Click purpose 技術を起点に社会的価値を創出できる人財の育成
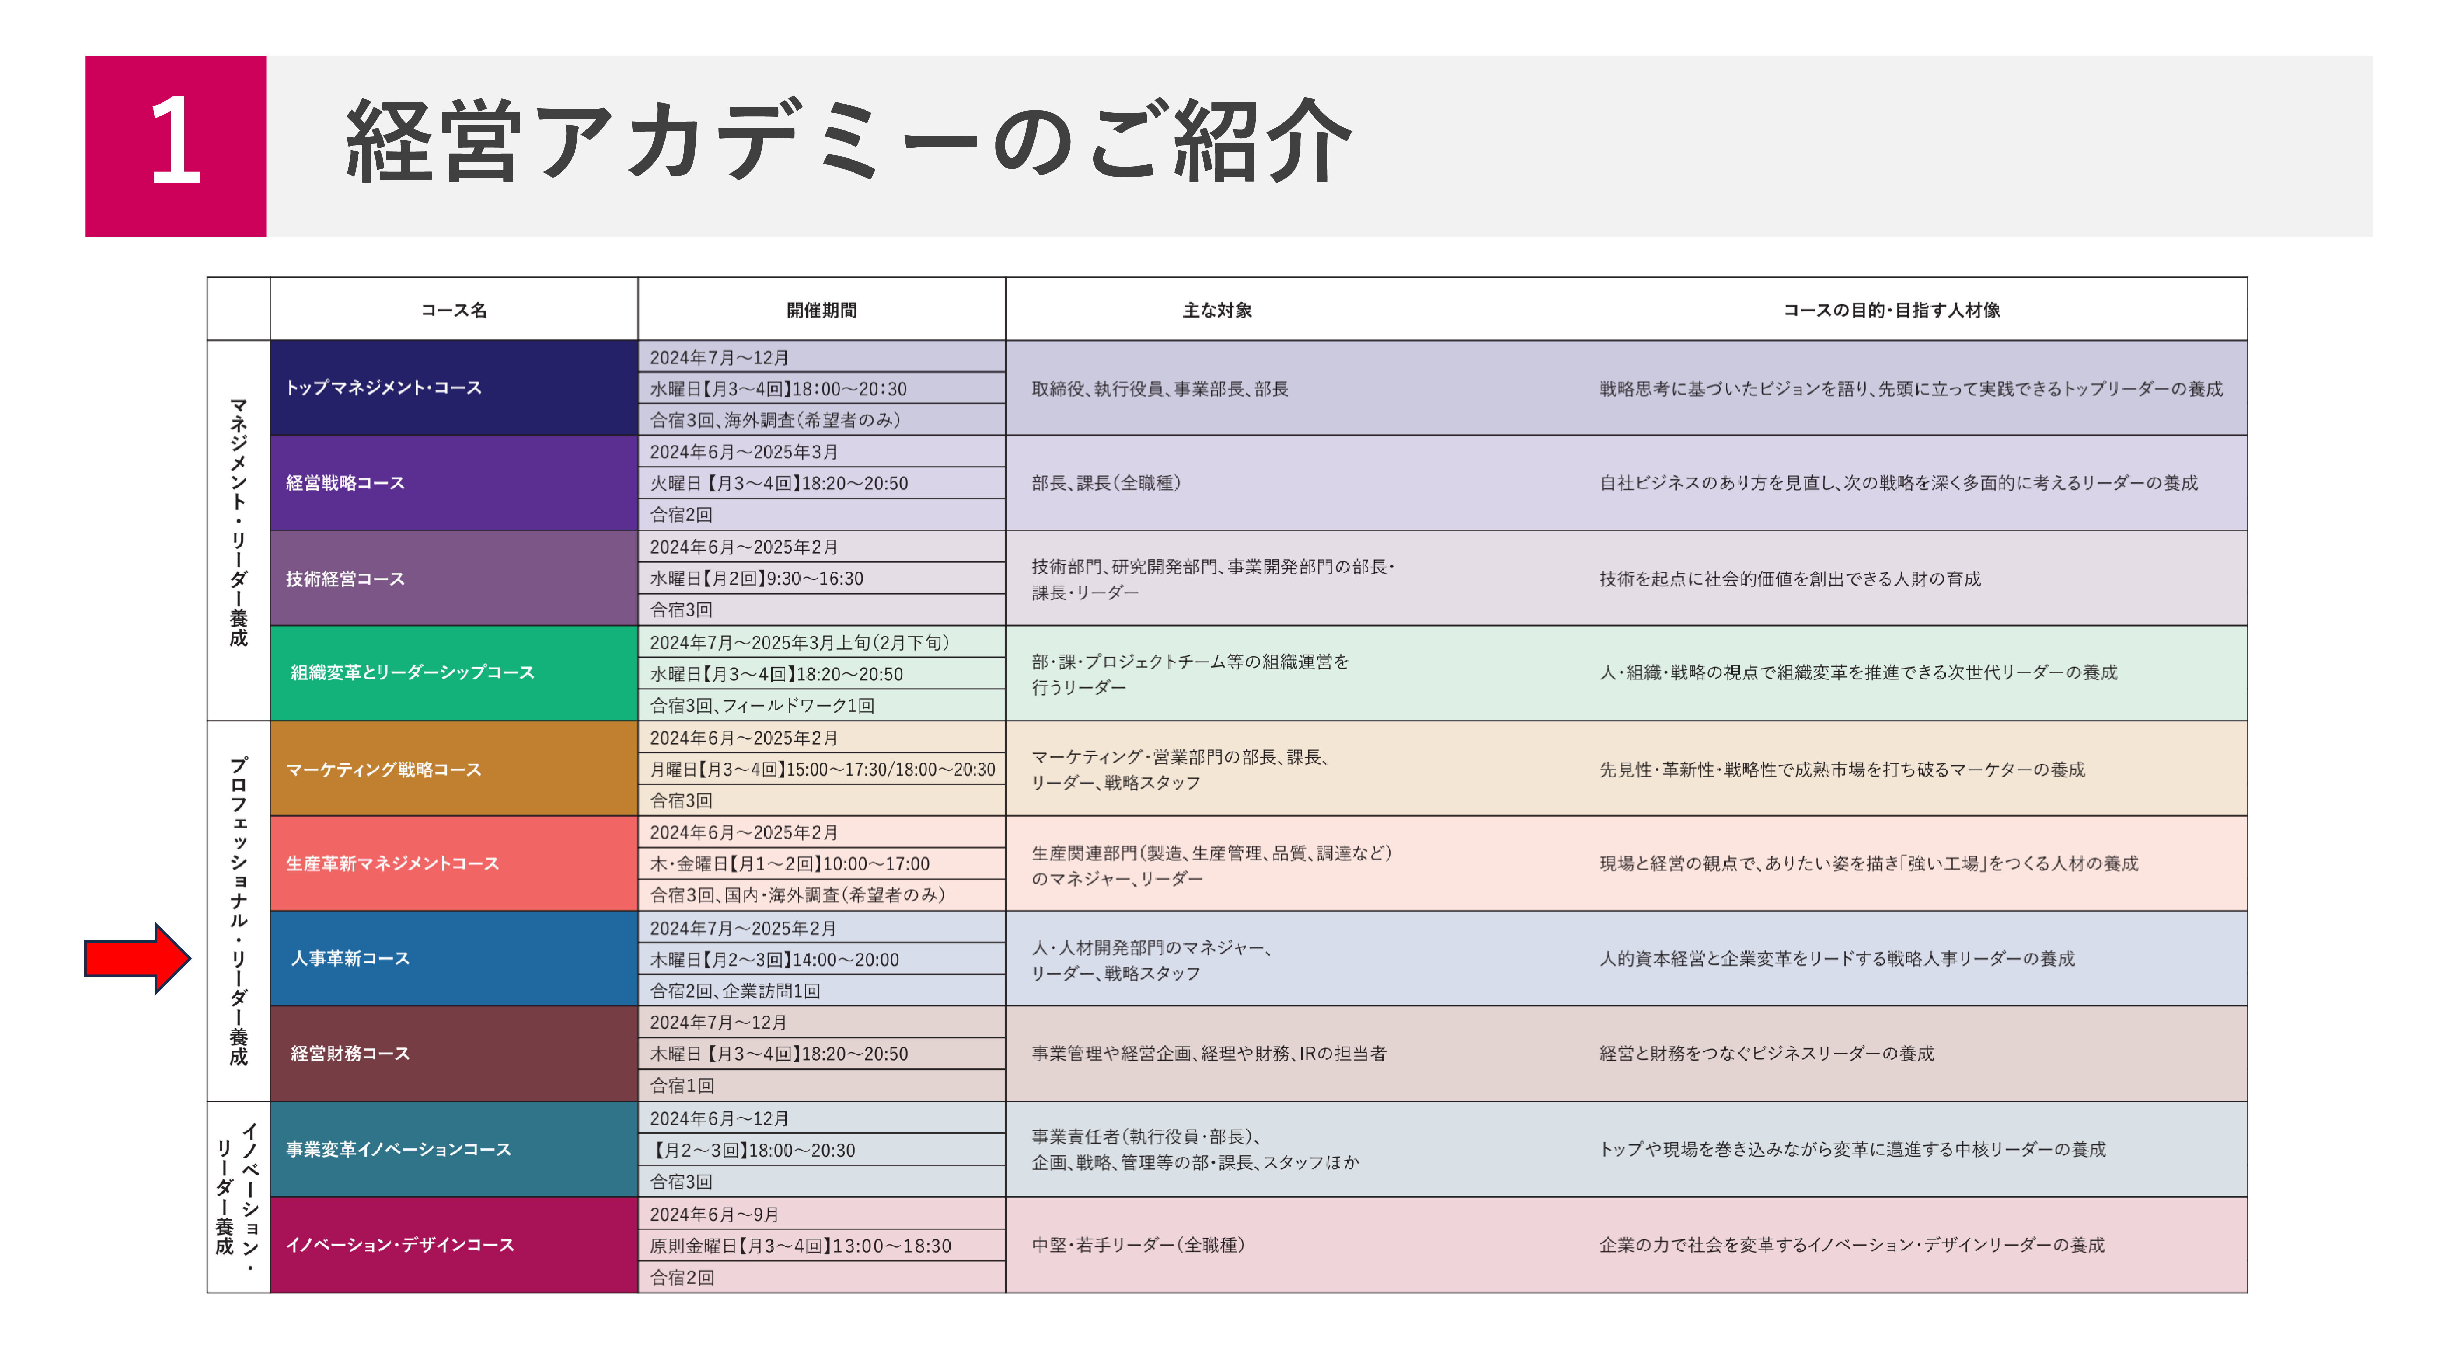2454x1358 pixels. point(1790,579)
